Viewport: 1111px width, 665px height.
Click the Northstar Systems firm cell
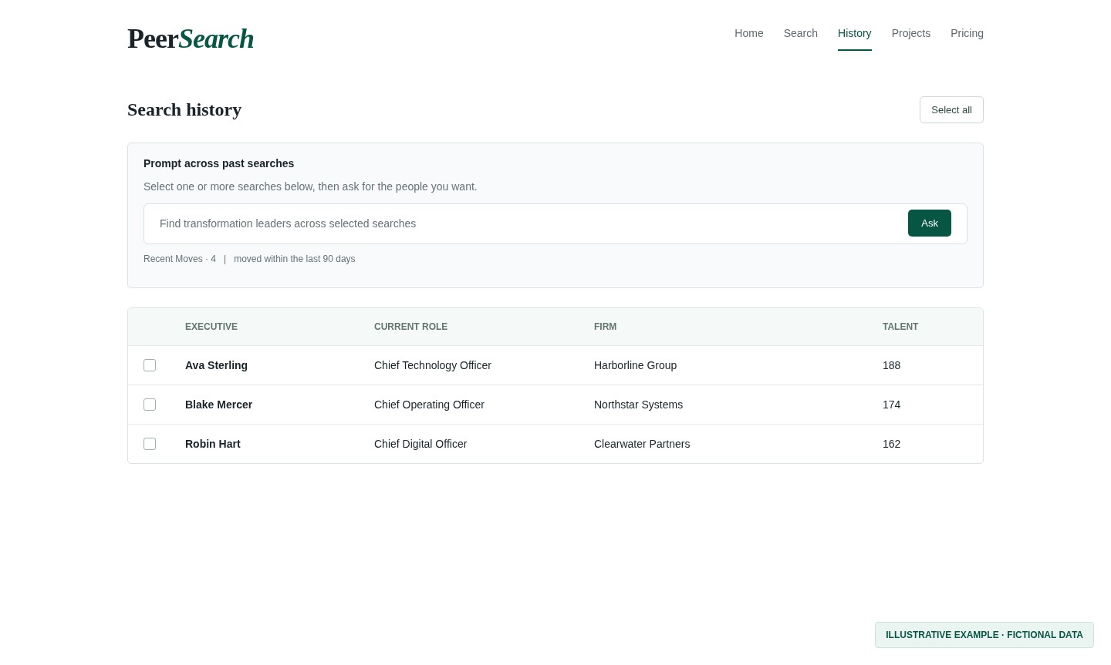click(638, 405)
